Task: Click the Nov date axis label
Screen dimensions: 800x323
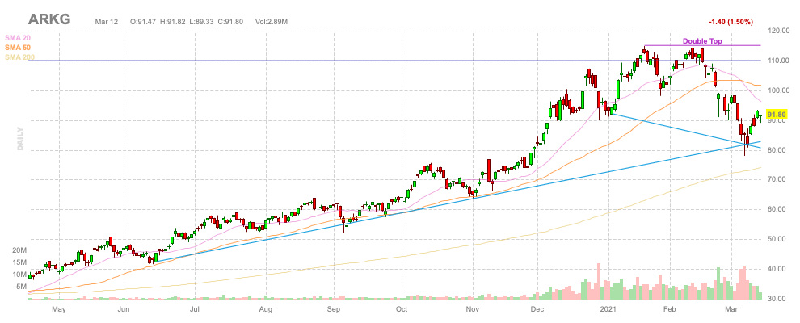Action: coord(473,309)
